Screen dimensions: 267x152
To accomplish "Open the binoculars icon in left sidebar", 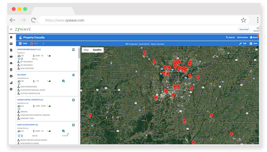I will tap(11, 63).
